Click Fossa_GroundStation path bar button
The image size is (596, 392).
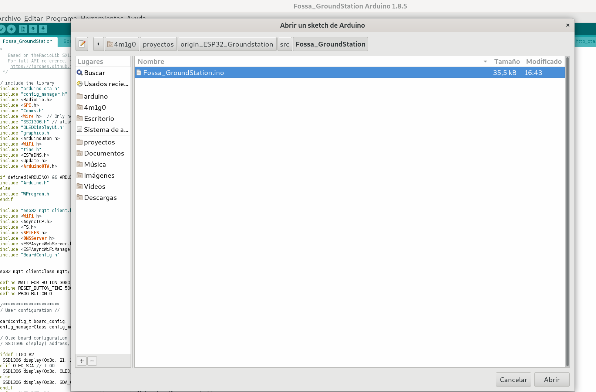pos(330,44)
